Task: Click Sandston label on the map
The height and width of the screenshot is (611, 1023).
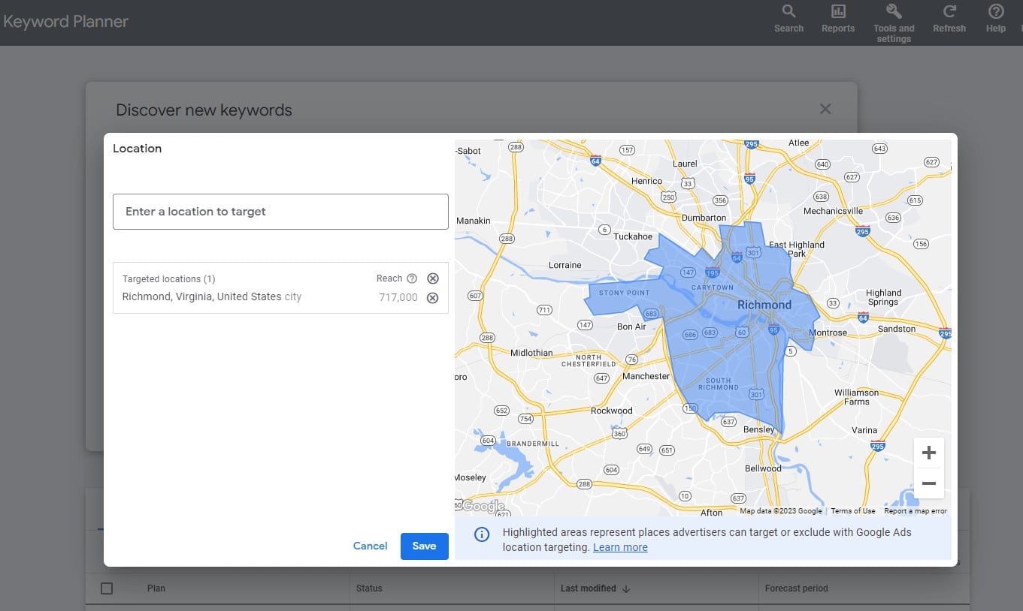Action: (x=897, y=329)
